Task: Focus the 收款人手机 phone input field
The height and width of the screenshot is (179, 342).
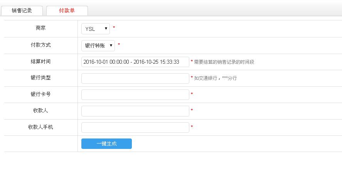Action: (135, 127)
